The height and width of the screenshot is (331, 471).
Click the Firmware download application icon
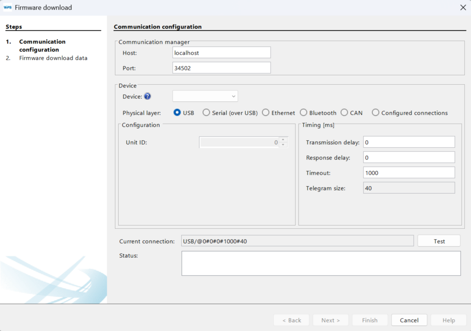(x=7, y=7)
